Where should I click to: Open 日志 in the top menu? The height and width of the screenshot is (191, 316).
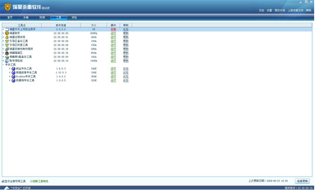[x=261, y=11]
